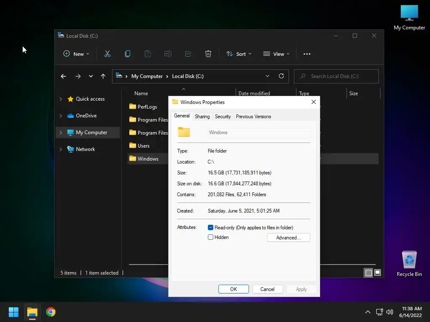430x322 pixels.
Task: Open the Recycle Bin desktop icon
Action: [x=409, y=264]
